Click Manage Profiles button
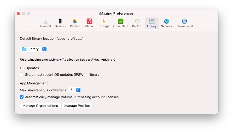Viewport: 233px width, 133px height. pyautogui.click(x=77, y=106)
